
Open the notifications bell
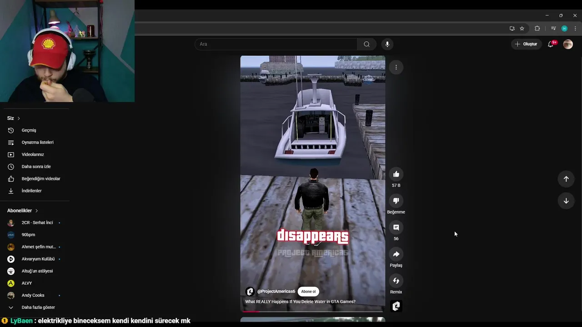(551, 44)
